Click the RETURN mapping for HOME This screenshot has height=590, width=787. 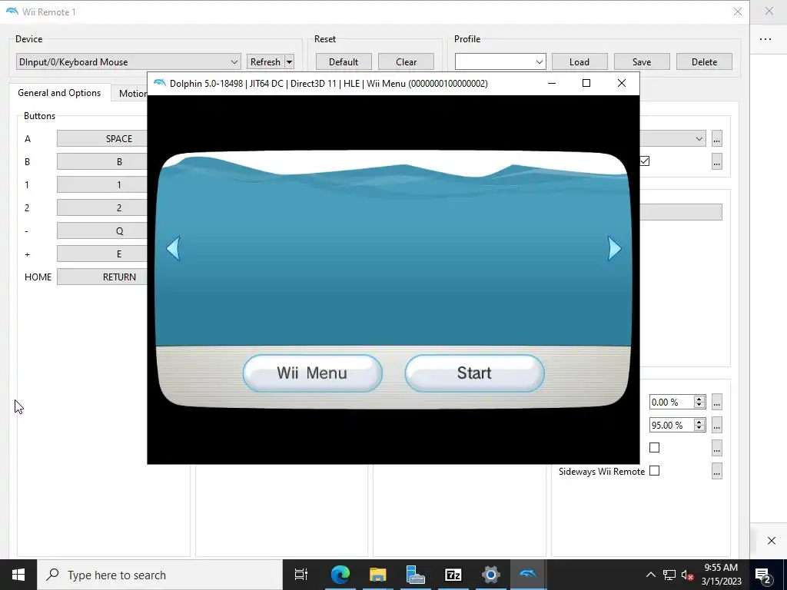coord(102,277)
